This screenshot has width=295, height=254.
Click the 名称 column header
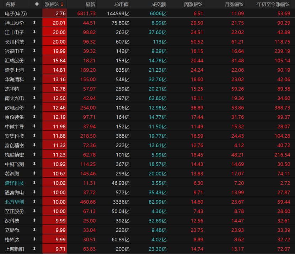pyautogui.click(x=10, y=4)
